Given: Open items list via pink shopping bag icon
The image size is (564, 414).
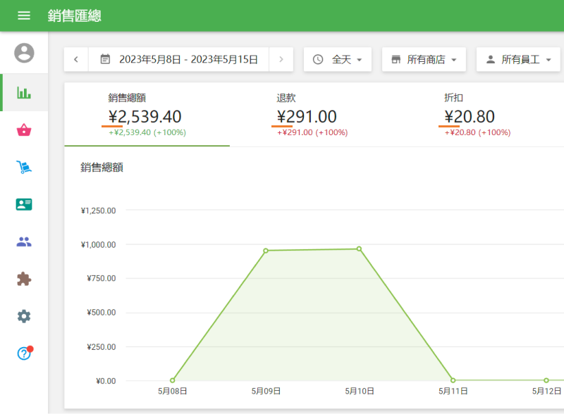Looking at the screenshot, I should pyautogui.click(x=23, y=130).
